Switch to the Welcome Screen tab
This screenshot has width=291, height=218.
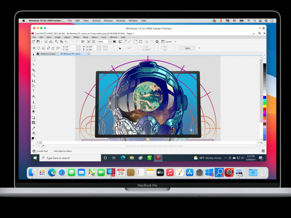[48, 54]
